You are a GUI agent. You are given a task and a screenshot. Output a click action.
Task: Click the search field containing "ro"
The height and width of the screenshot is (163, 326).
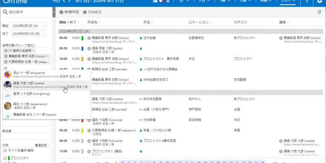click(26, 67)
